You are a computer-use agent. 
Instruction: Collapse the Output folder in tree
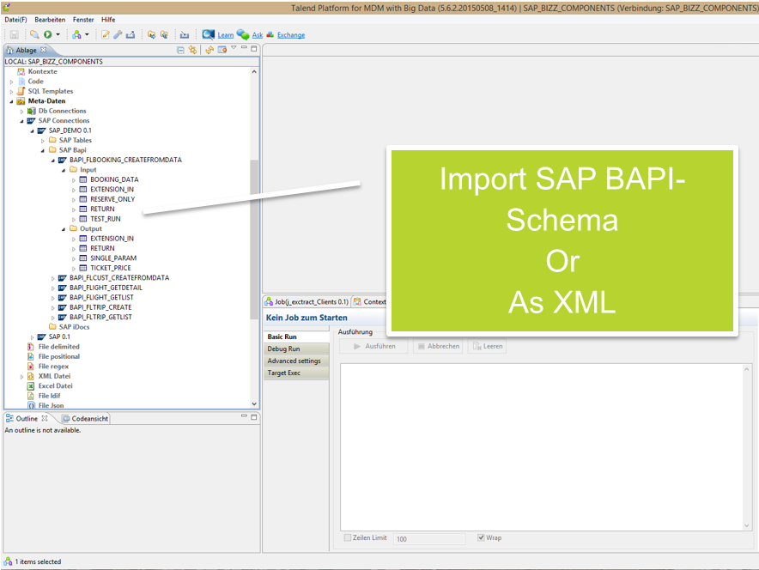(64, 229)
